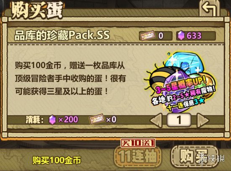Tap the ticket count showing 0
This screenshot has width=231, height=171.
161,36
